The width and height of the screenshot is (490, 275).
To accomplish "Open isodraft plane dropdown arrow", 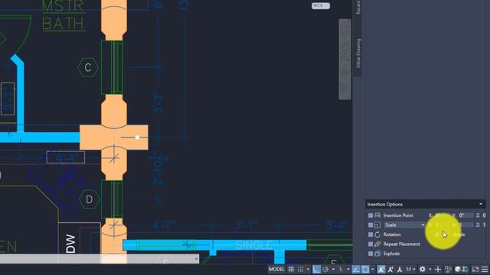I will point(348,270).
